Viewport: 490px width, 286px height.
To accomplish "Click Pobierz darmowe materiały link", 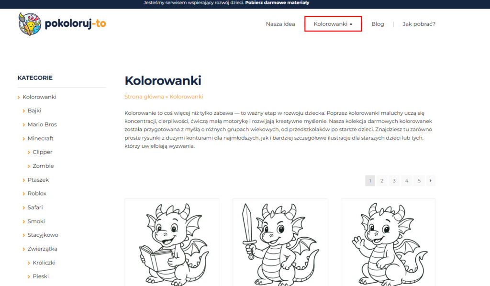I will (x=277, y=3).
